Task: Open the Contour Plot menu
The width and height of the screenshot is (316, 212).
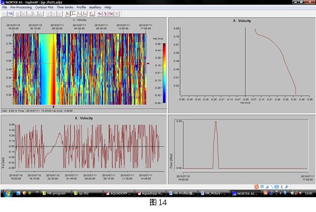Action: [44, 7]
